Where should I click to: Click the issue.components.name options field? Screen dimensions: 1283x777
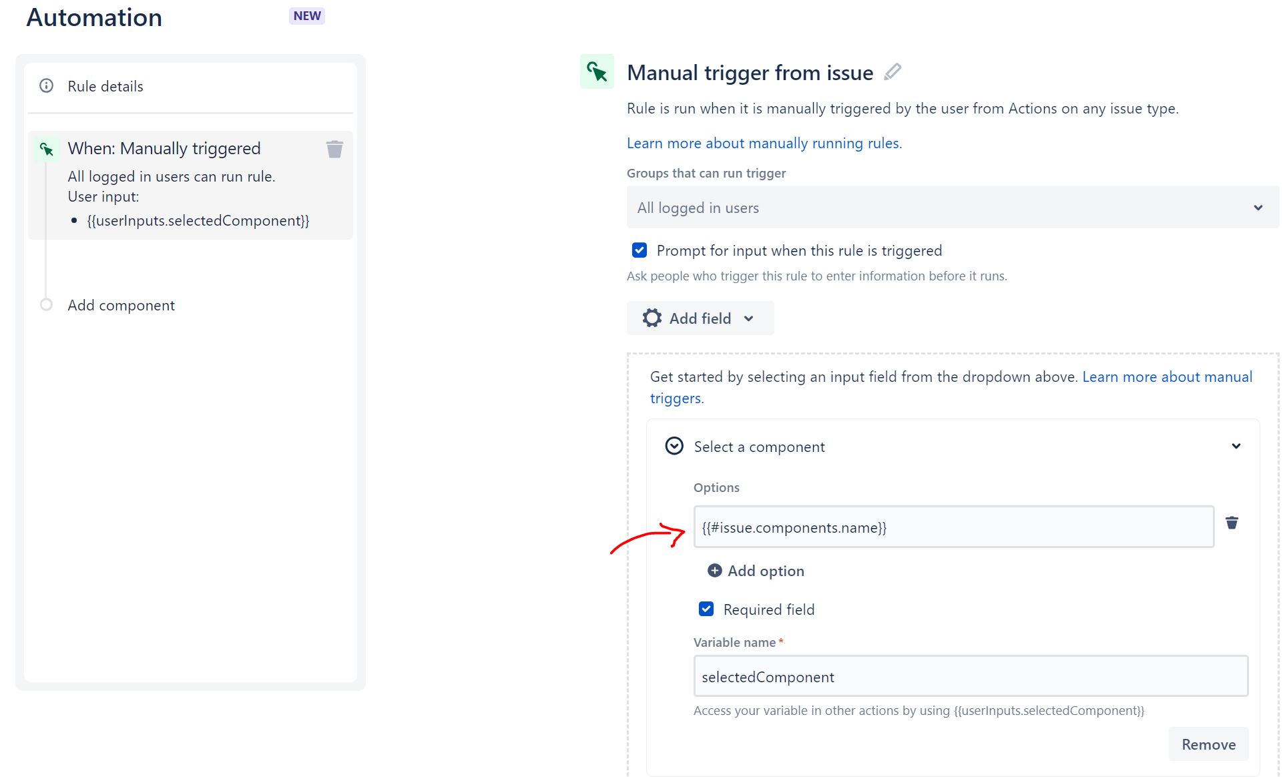point(953,527)
